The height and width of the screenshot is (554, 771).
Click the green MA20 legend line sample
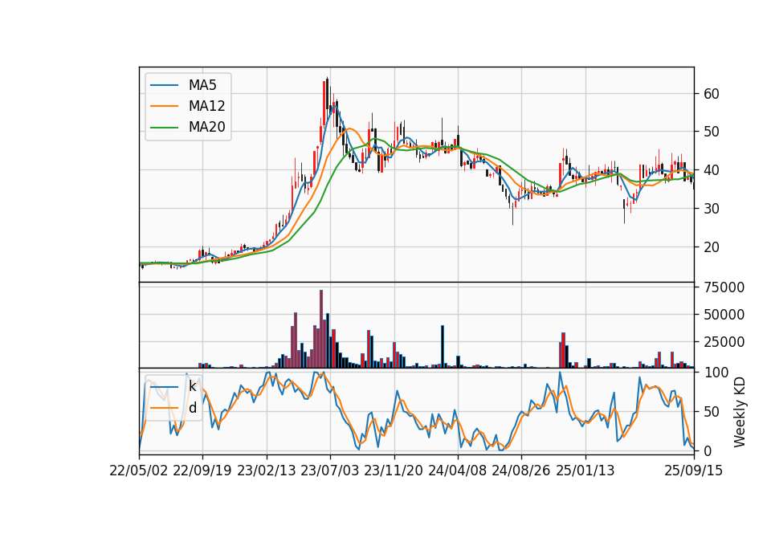pyautogui.click(x=164, y=128)
